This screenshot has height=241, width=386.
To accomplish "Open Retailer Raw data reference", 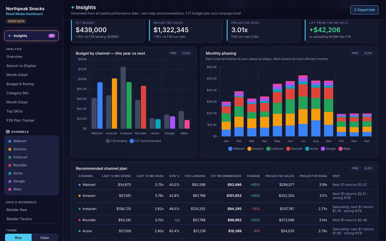I will click(x=31, y=210).
